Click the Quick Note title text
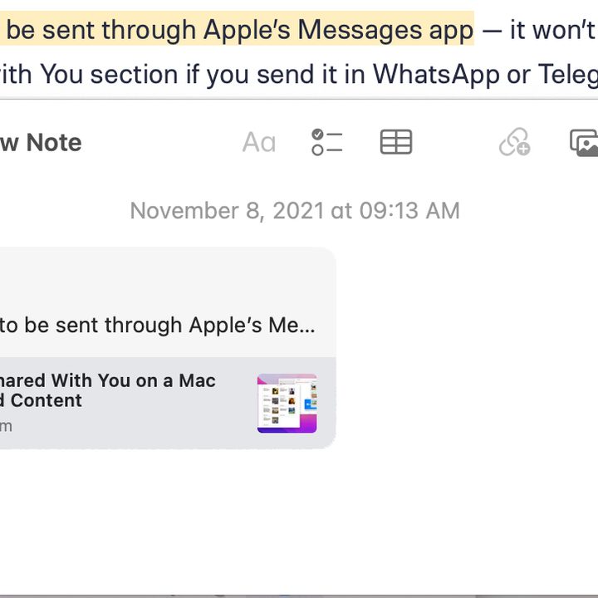 click(x=41, y=142)
